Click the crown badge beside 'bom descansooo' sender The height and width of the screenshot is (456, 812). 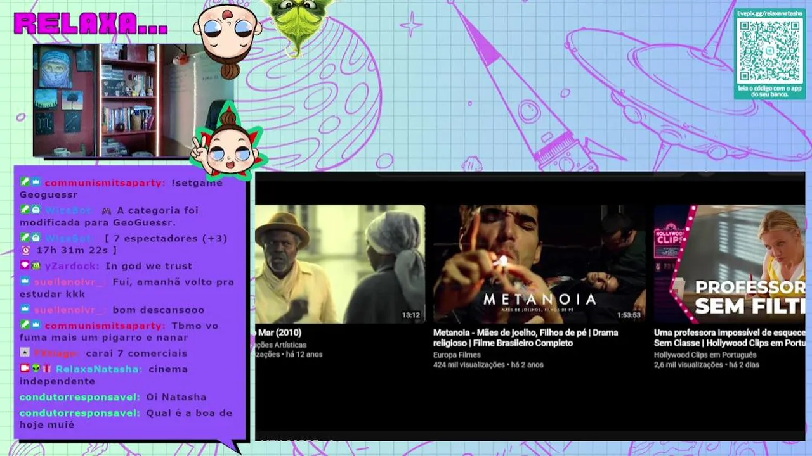tap(25, 310)
